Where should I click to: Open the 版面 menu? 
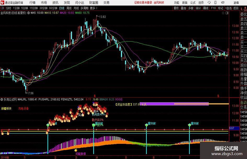[185, 3]
